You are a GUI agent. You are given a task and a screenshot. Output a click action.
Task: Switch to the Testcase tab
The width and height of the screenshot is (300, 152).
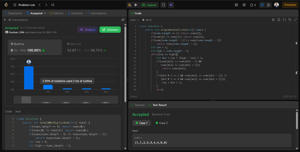pos(137,105)
